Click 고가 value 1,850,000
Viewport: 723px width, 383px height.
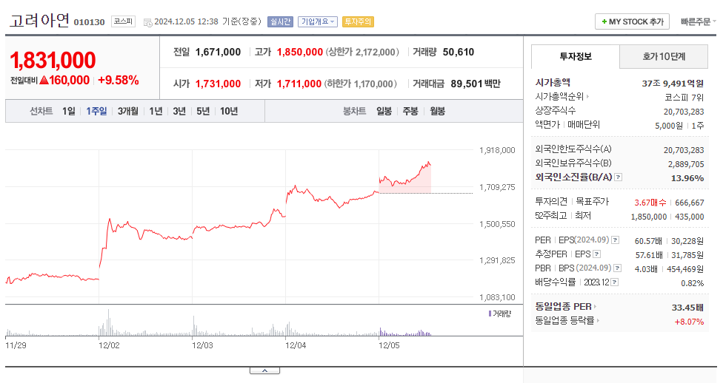[x=300, y=52]
